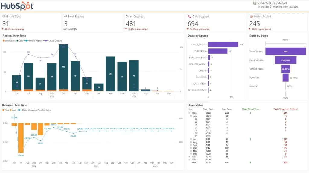This screenshot has height=173, width=309.
Task: Click the Revenue Over Time chart title
Action: coord(14,105)
